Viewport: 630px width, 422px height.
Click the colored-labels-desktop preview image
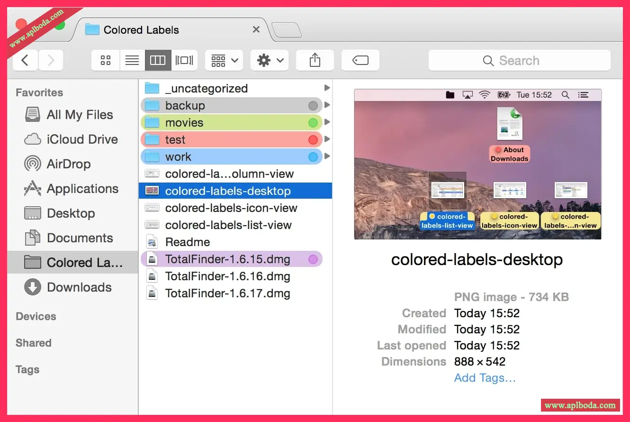click(x=477, y=164)
